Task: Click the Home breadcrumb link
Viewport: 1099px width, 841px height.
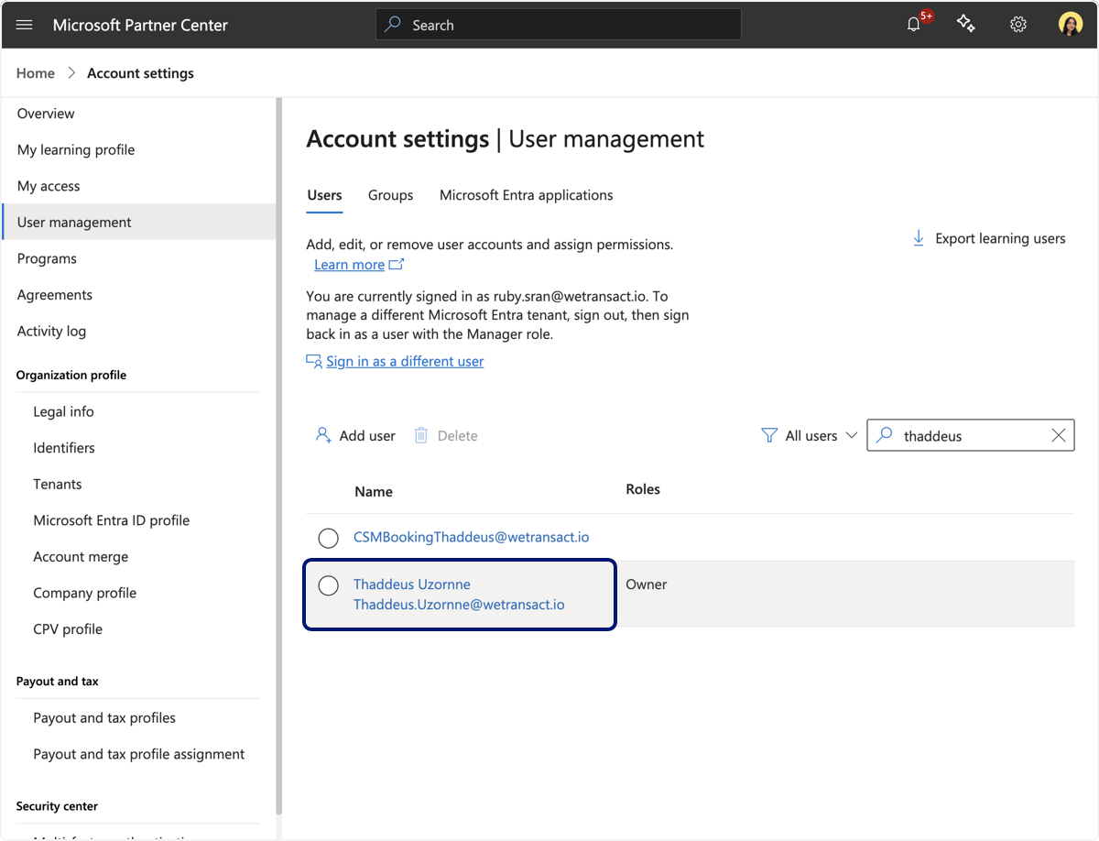Action: click(x=36, y=73)
